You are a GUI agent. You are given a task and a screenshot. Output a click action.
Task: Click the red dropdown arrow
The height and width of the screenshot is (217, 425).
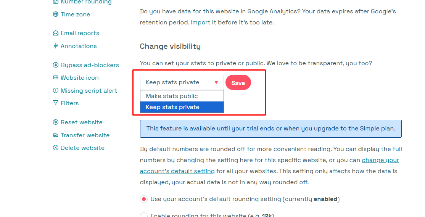(216, 82)
